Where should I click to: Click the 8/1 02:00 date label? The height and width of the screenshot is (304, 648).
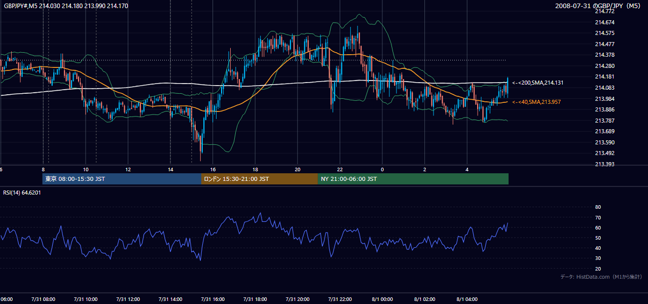click(424, 299)
